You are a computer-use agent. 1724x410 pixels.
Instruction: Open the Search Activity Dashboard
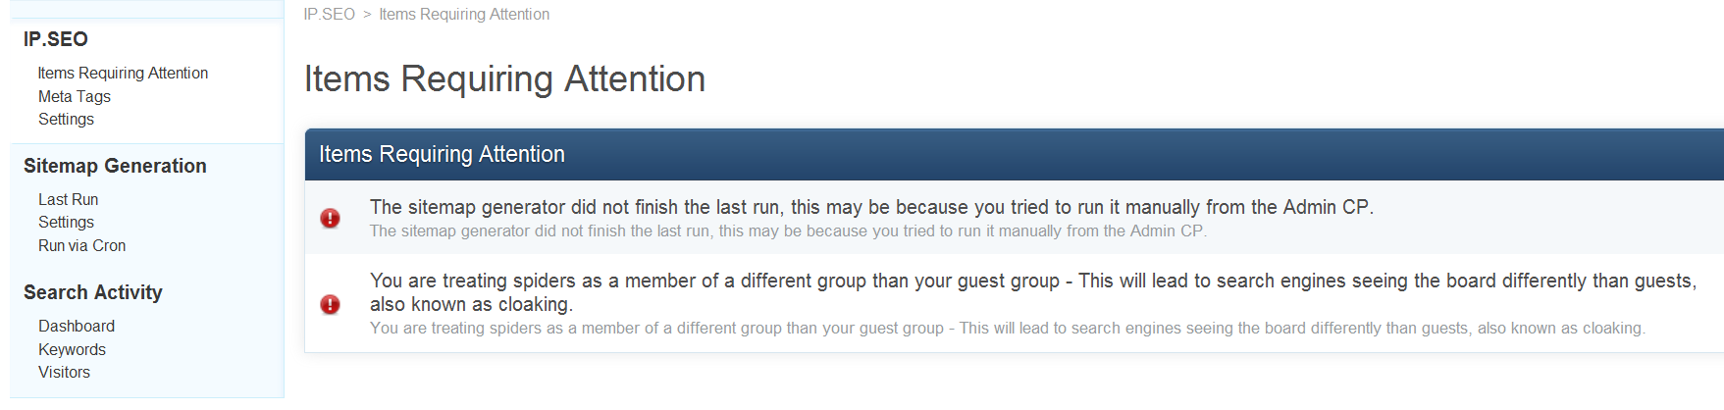77,326
